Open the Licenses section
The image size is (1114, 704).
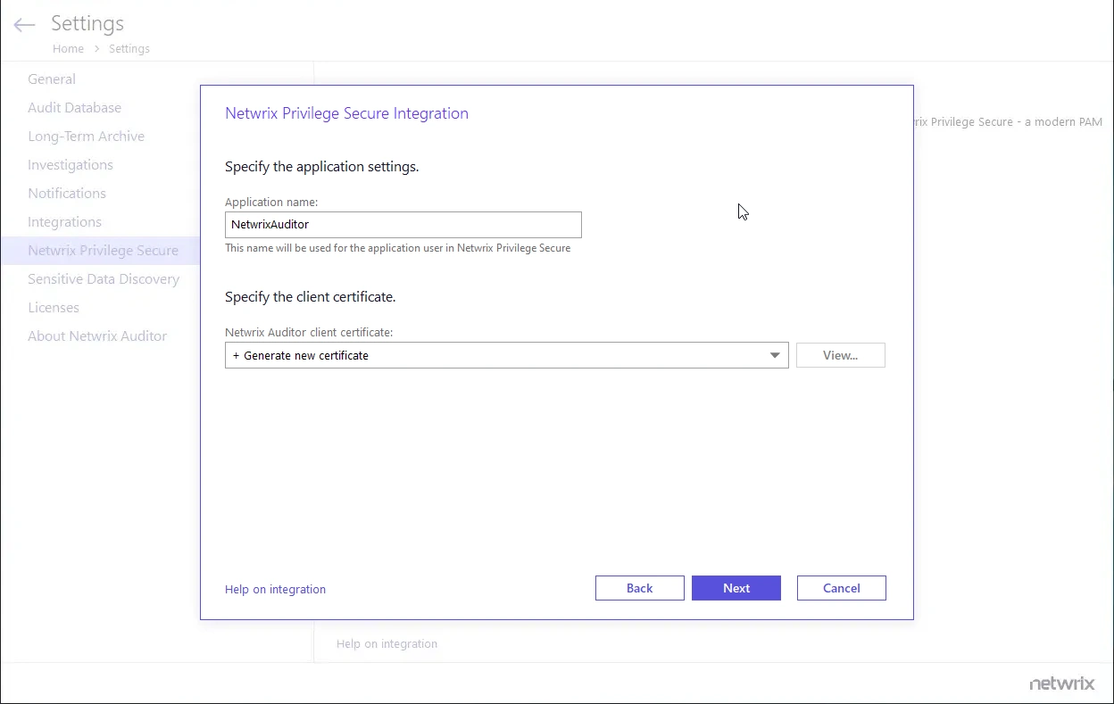54,307
